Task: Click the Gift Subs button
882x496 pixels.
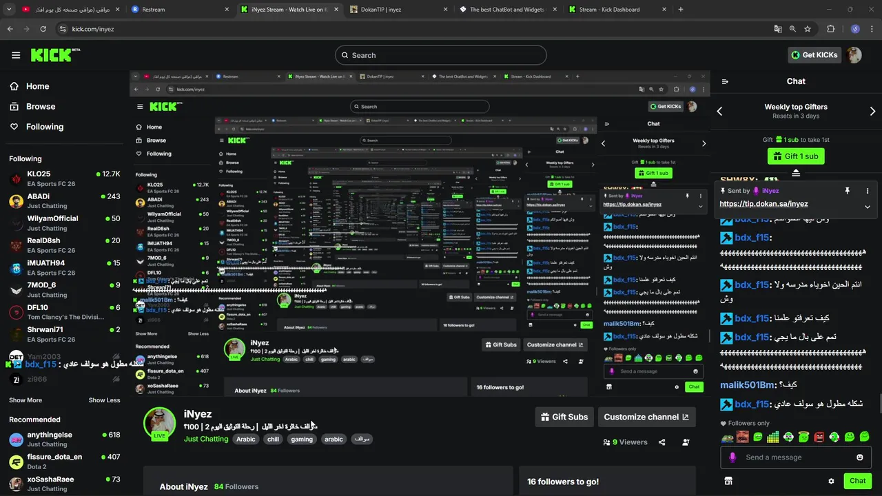Action: pyautogui.click(x=564, y=417)
